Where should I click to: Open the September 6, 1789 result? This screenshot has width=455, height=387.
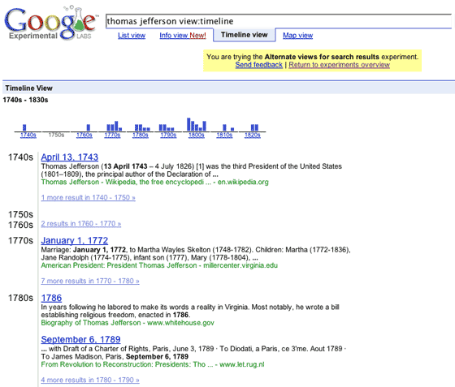[x=80, y=339]
